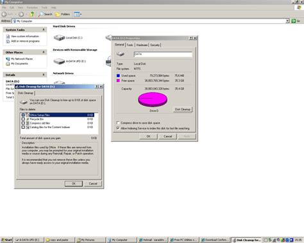Open the File menu
The image size is (304, 243).
pos(4,8)
